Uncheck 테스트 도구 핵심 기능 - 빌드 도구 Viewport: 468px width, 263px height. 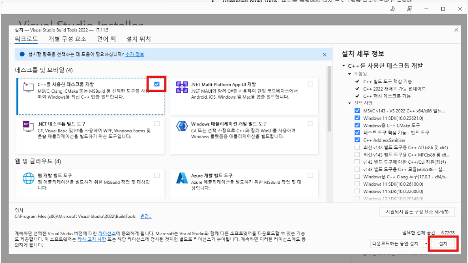pos(357,132)
